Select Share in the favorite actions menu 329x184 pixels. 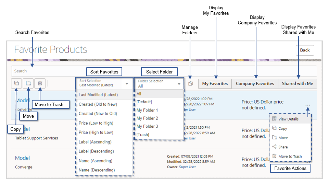point(283,147)
